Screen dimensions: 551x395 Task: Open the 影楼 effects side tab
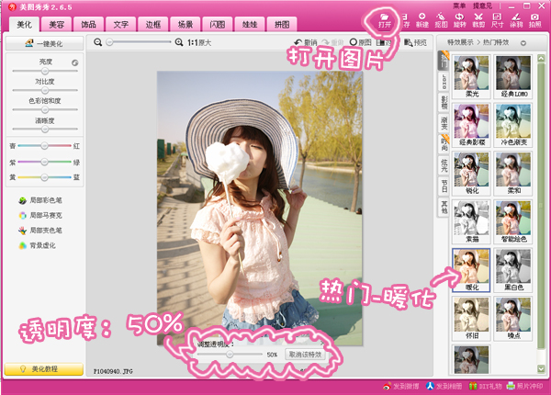(x=444, y=99)
